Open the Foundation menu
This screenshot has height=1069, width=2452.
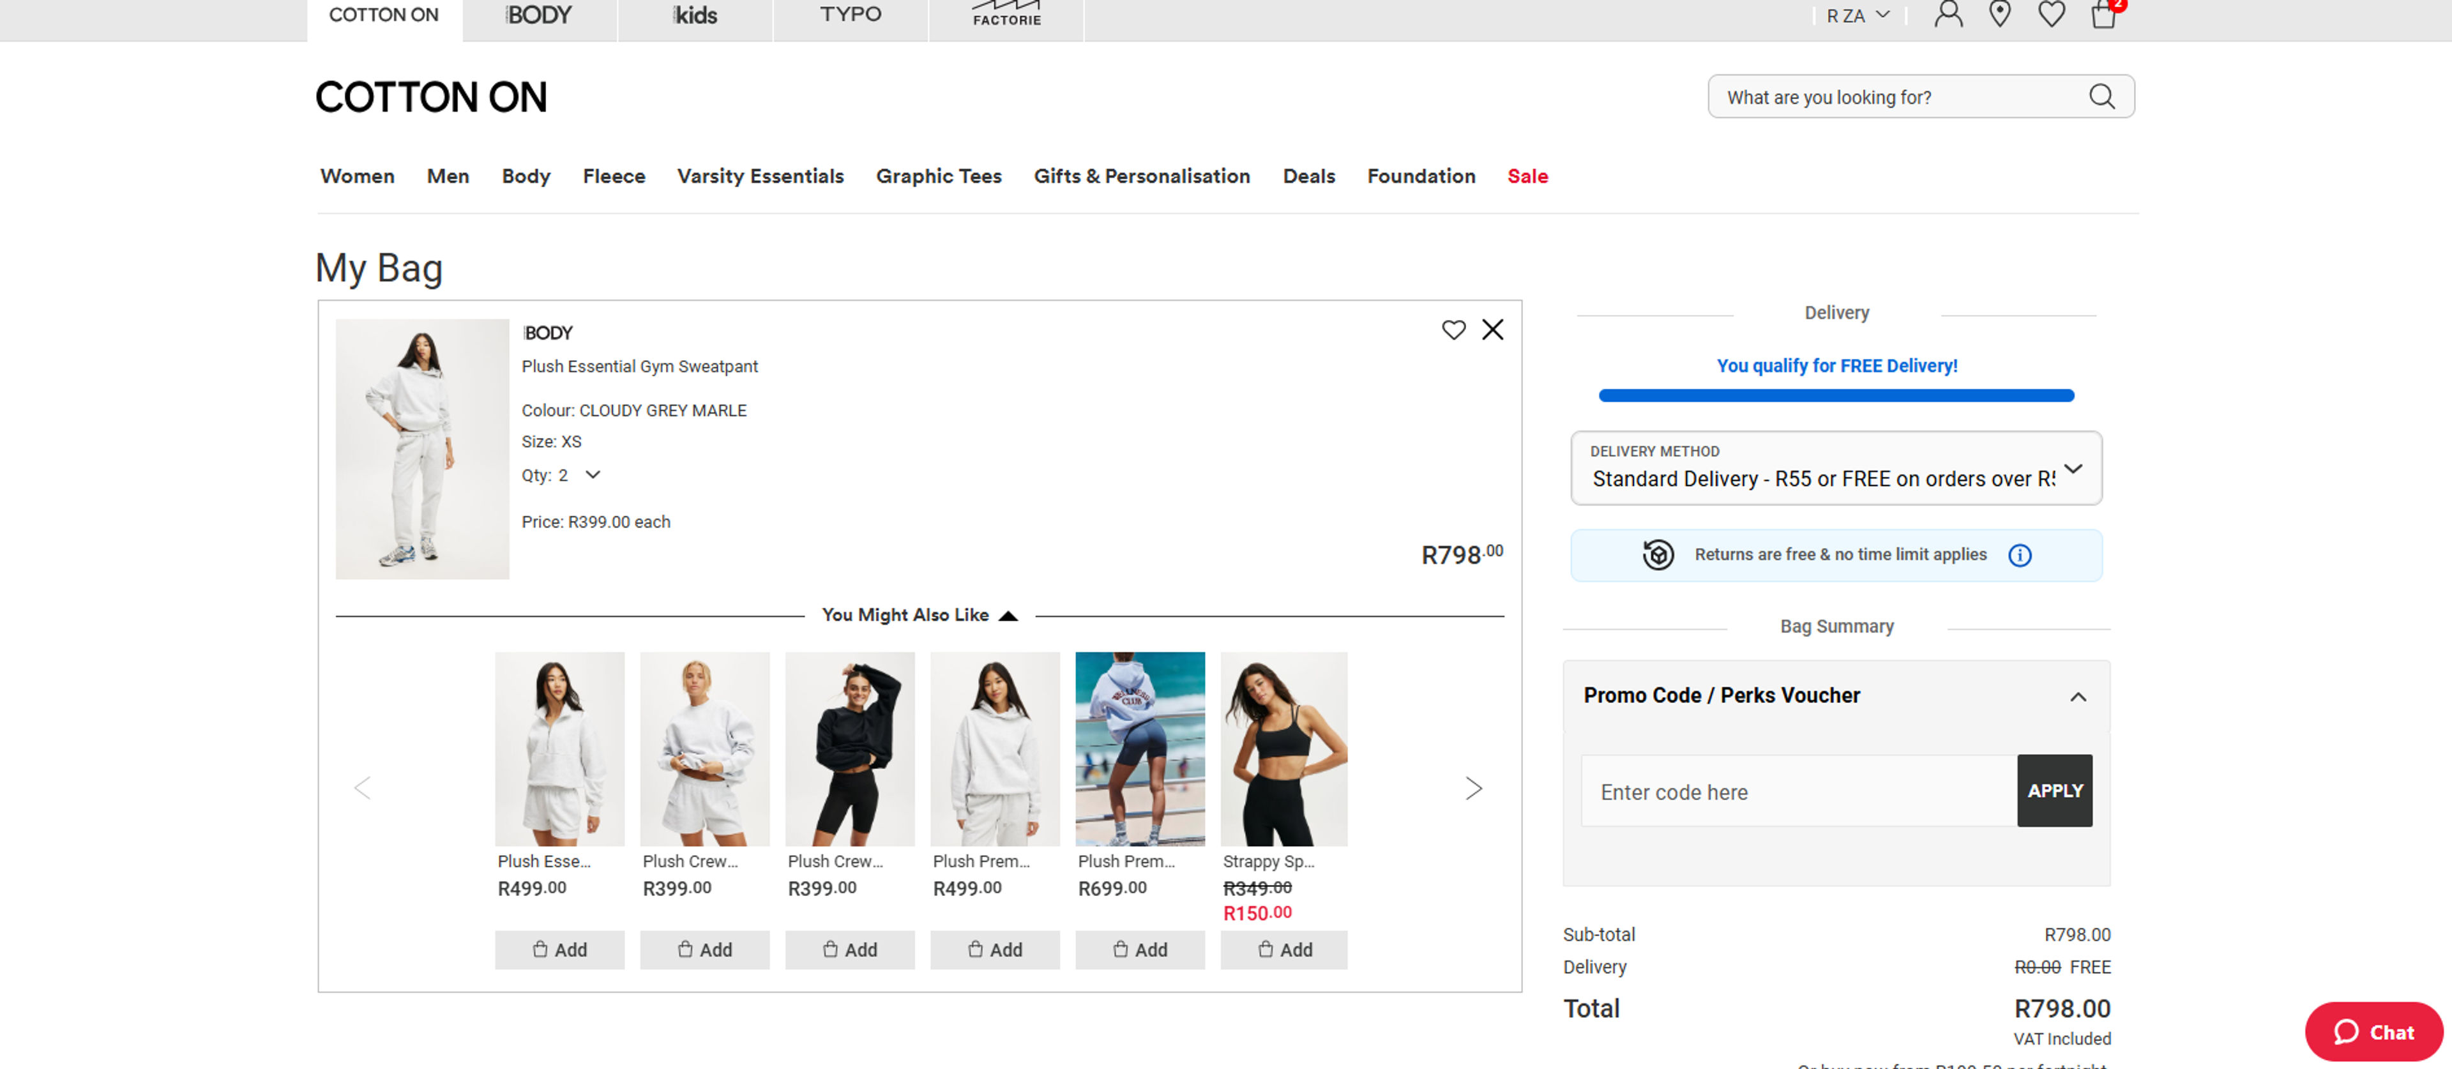click(x=1421, y=176)
